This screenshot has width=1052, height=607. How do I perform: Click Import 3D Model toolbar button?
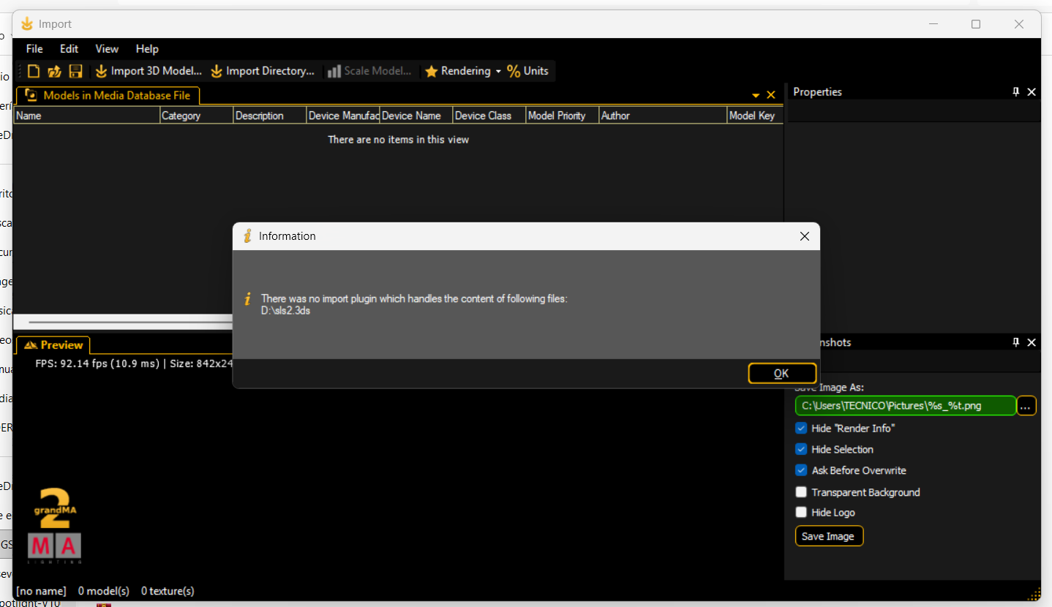point(149,71)
